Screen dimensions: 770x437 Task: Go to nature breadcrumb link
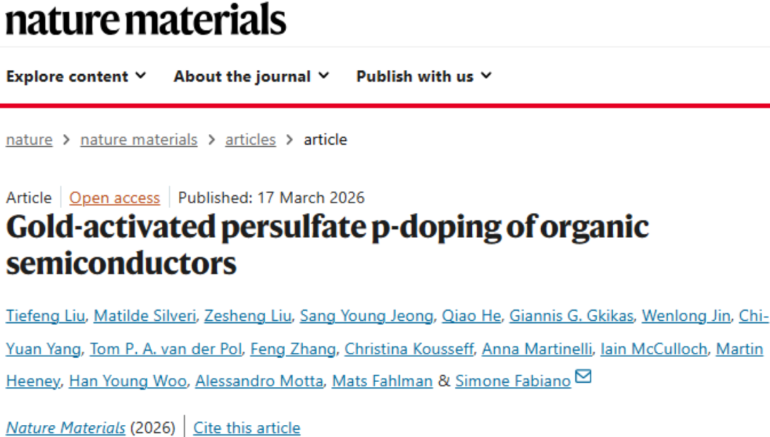29,140
